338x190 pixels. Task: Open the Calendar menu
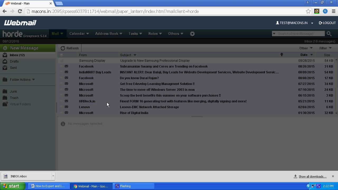pyautogui.click(x=79, y=34)
